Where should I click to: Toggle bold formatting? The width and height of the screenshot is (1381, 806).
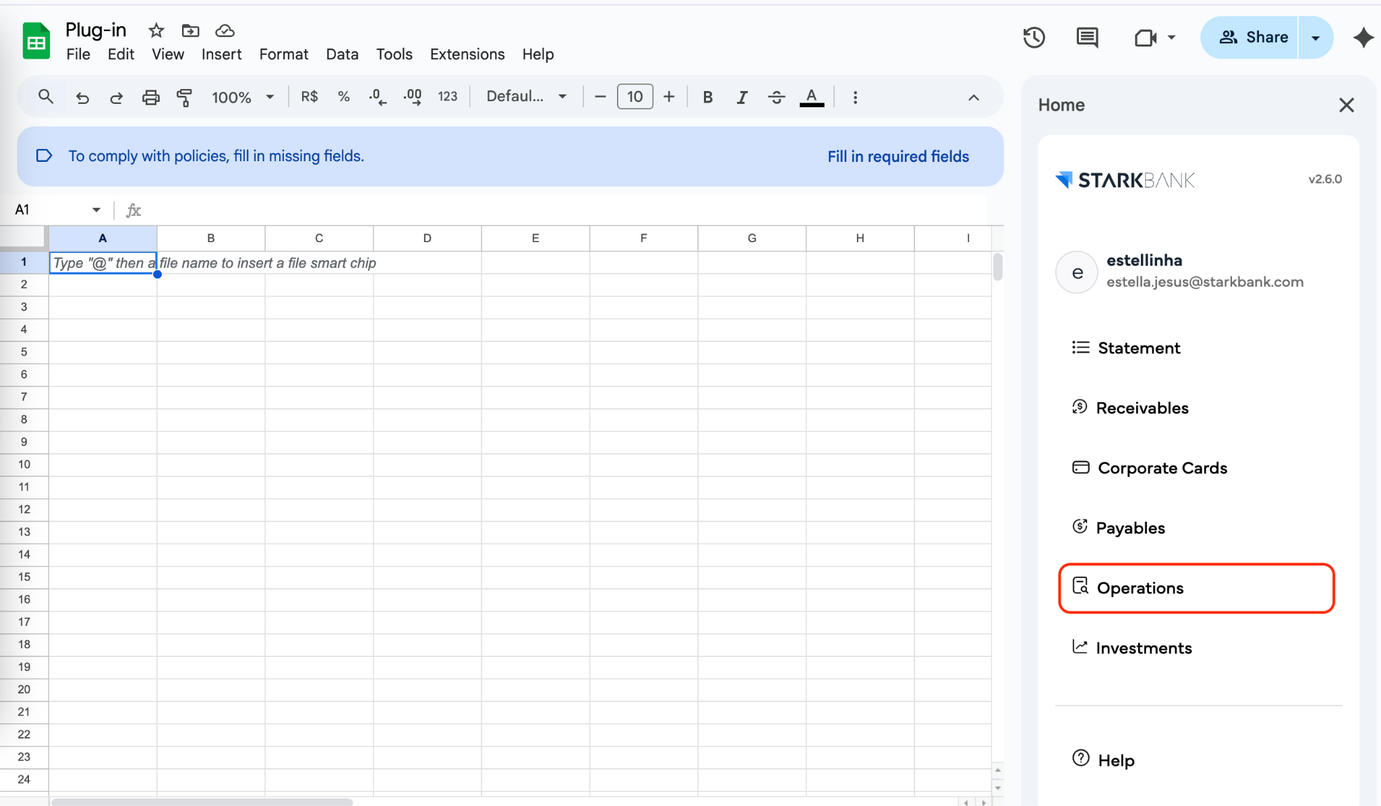(x=707, y=97)
